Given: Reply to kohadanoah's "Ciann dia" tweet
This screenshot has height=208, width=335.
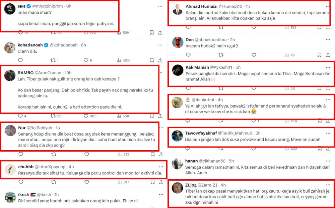Looking at the screenshot, I should pos(20,60).
